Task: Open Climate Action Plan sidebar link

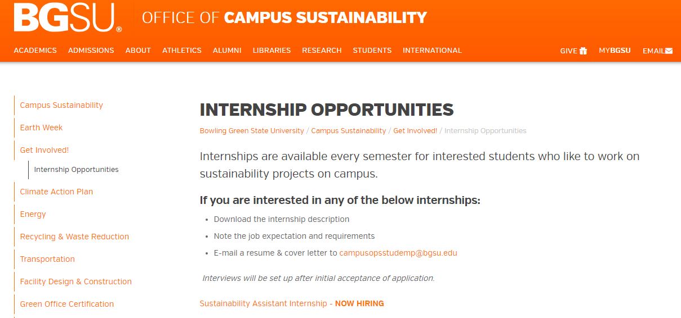Action: coord(56,192)
